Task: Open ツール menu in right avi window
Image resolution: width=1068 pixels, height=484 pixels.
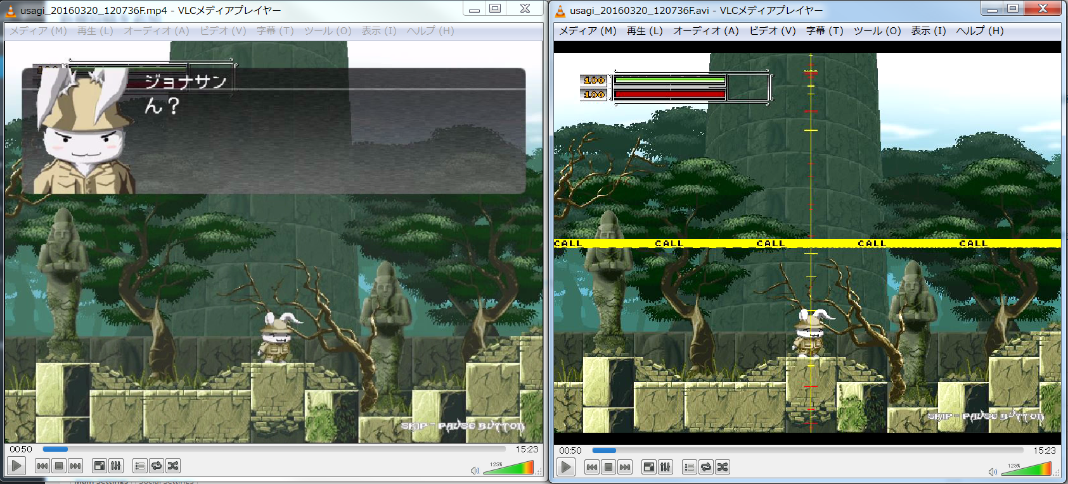Action: pyautogui.click(x=877, y=30)
